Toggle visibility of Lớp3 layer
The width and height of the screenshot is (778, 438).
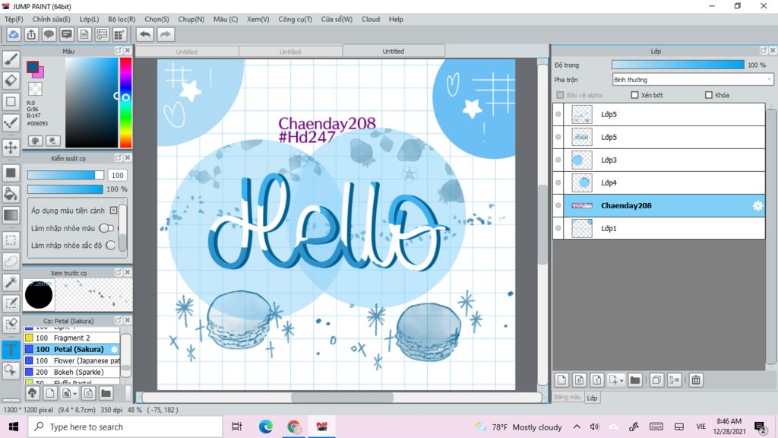[558, 160]
